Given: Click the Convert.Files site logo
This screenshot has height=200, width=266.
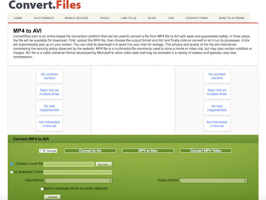Looking at the screenshot, I should point(45,5).
